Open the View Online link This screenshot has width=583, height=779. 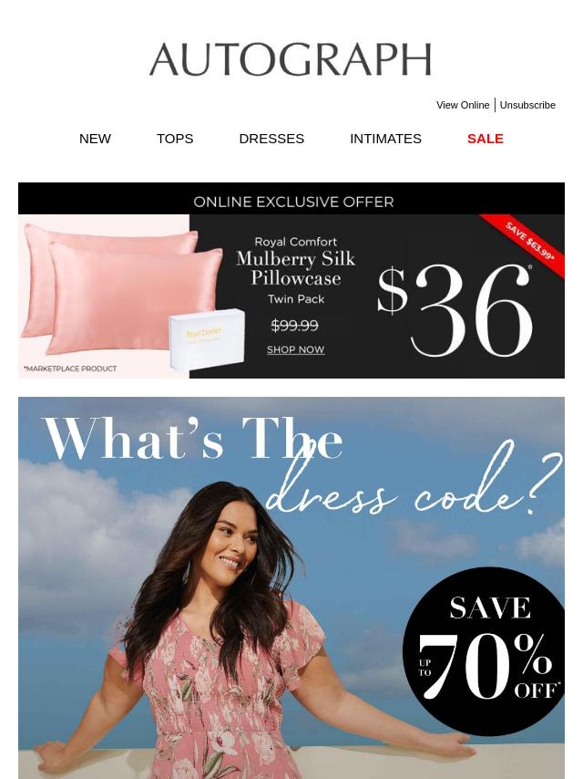(463, 105)
